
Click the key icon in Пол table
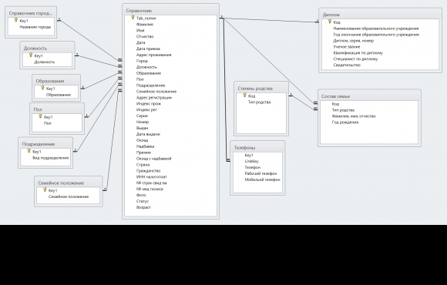click(41, 116)
